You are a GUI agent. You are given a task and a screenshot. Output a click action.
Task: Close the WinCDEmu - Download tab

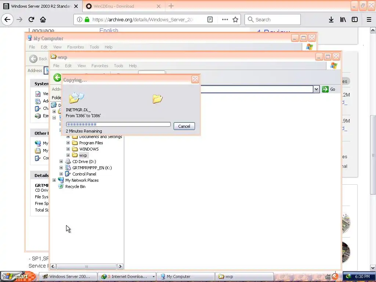159,6
